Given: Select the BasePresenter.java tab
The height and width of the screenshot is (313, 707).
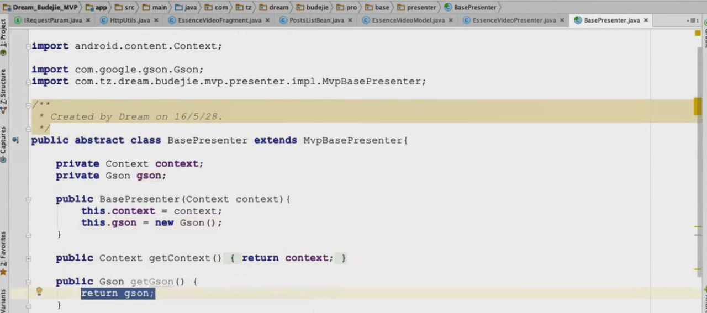Looking at the screenshot, I should click(x=611, y=20).
